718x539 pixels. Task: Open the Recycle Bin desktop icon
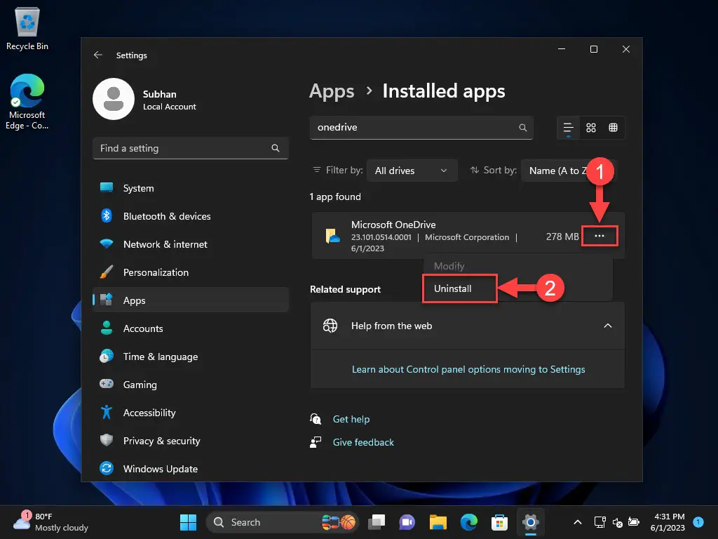(x=27, y=29)
